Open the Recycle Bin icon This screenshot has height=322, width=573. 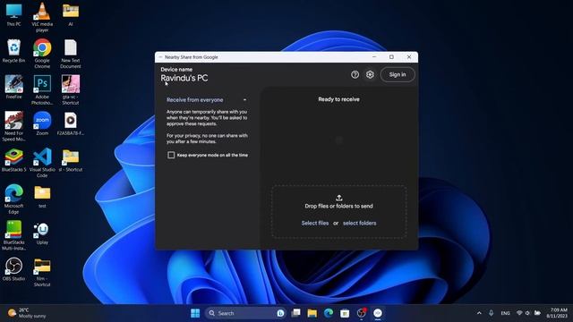tap(14, 51)
